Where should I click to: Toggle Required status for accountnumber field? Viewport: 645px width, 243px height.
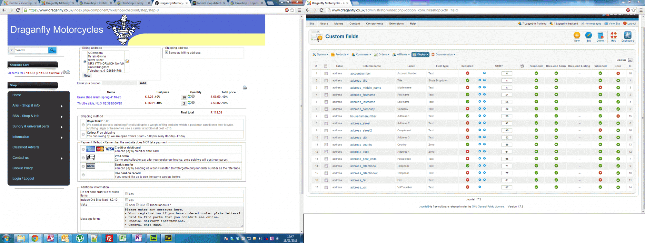467,73
